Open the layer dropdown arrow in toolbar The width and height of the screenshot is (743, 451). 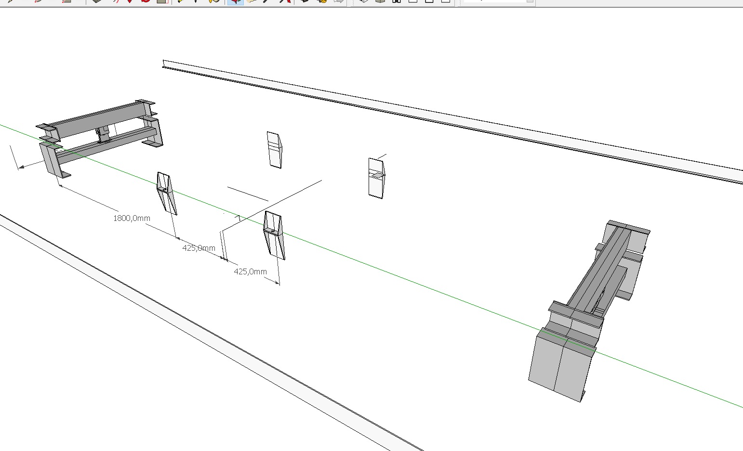(x=530, y=1)
